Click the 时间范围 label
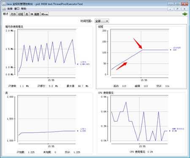Viewport: 190px width, 158px height. click(x=87, y=21)
